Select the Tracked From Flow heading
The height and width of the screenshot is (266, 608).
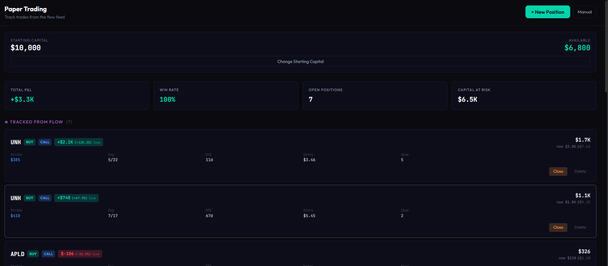(36, 122)
